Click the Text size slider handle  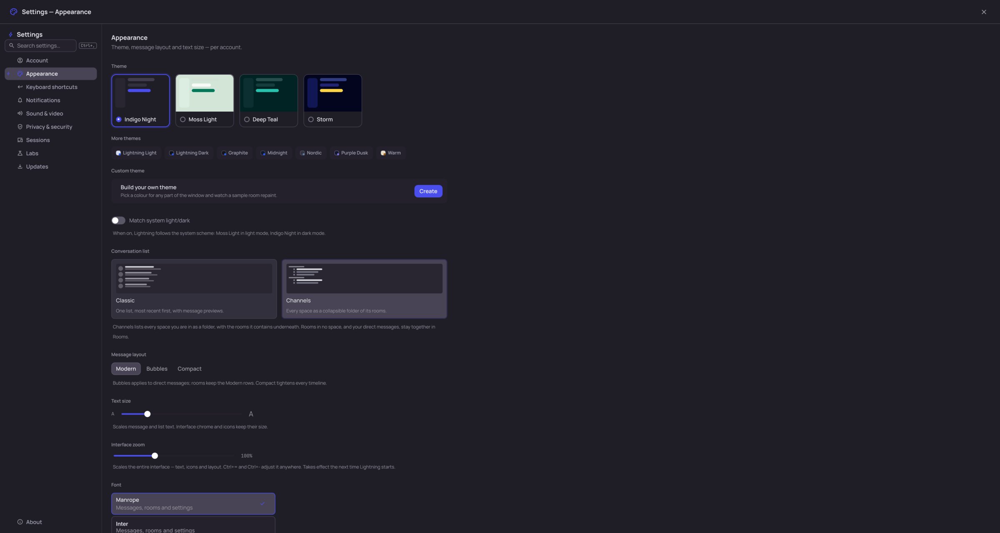147,414
